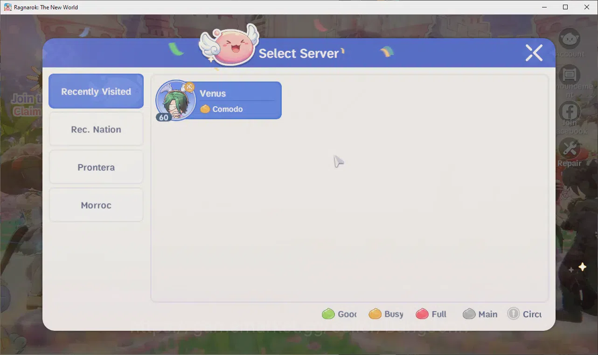The height and width of the screenshot is (355, 598).
Task: Click the gray Main legend icon
Action: (x=469, y=314)
